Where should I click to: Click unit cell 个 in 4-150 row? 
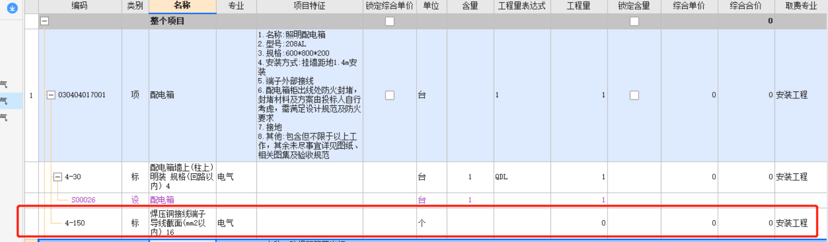pyautogui.click(x=431, y=223)
